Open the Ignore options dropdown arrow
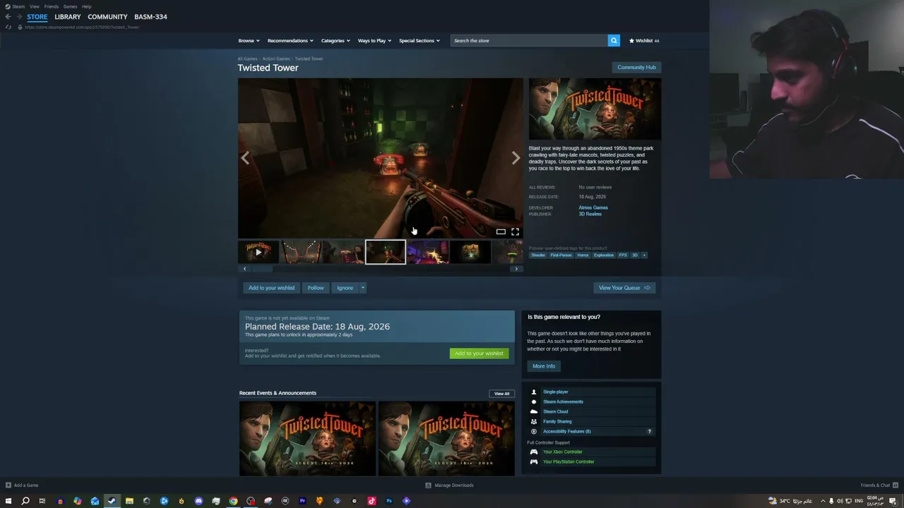904x508 pixels. [363, 288]
